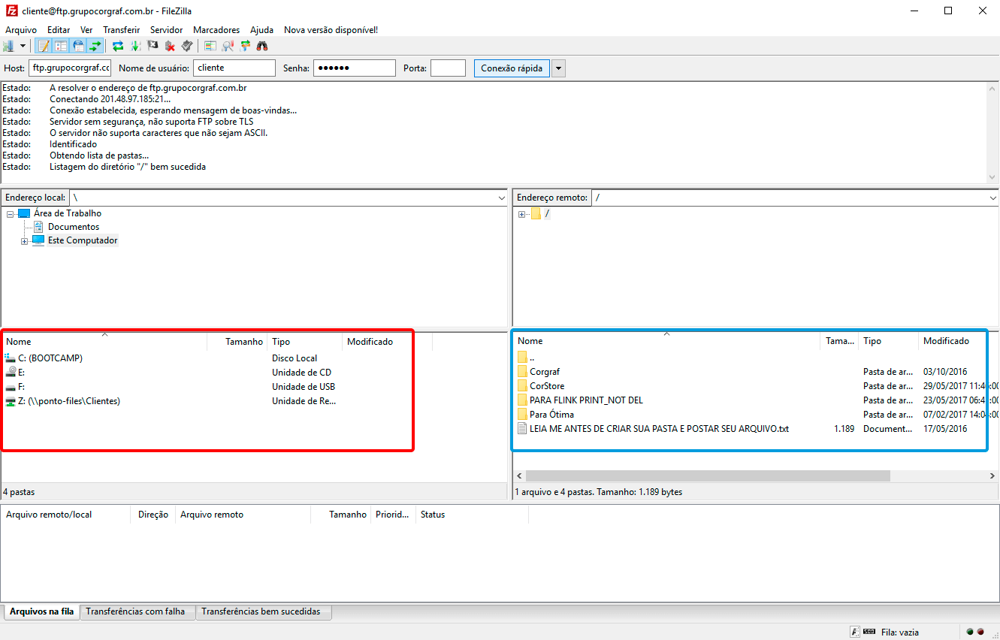1000x640 pixels.
Task: Focus the Senha password field
Action: tap(354, 68)
